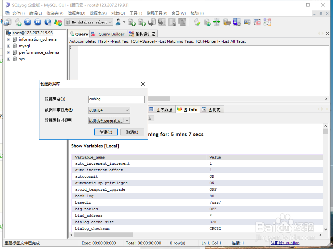333x249 pixels.
Task: Click the Info panel horizontal scrollbar thumb
Action: coord(103,235)
